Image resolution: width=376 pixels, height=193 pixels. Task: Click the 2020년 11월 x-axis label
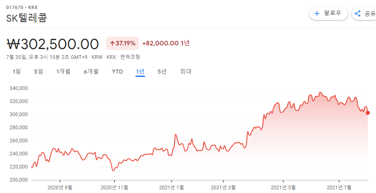tap(114, 188)
